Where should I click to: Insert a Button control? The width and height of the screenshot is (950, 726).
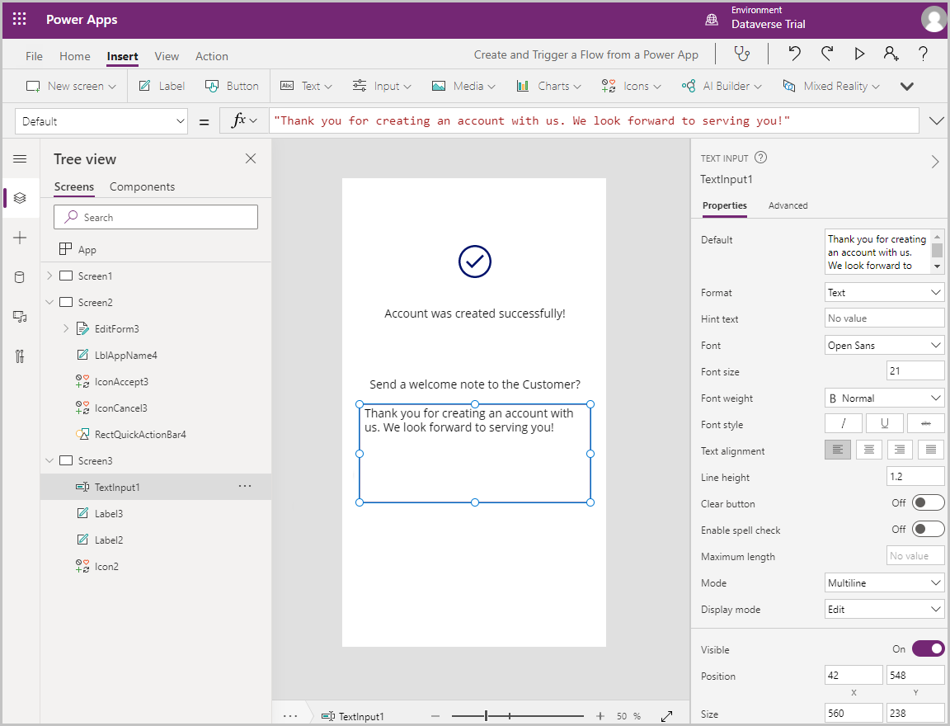[232, 86]
